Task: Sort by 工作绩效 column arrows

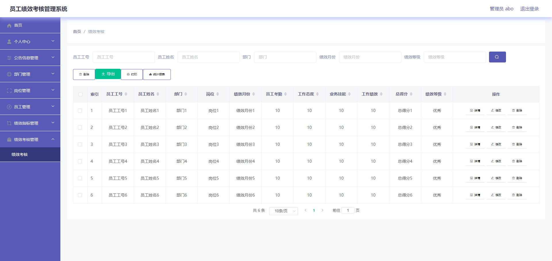Action: click(381, 94)
